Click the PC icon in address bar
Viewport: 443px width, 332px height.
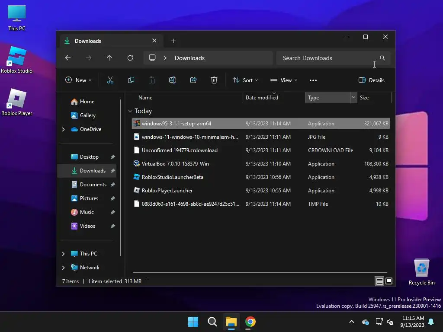tap(152, 58)
